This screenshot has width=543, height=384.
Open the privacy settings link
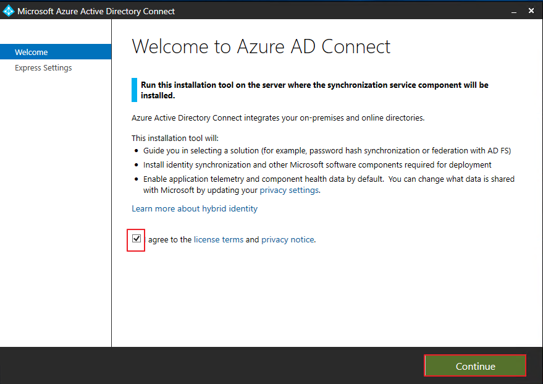[289, 190]
